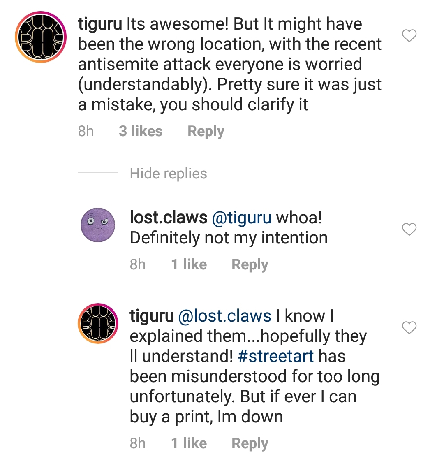
Task: Open tiguru's profile picture on top comment
Action: coord(41,37)
